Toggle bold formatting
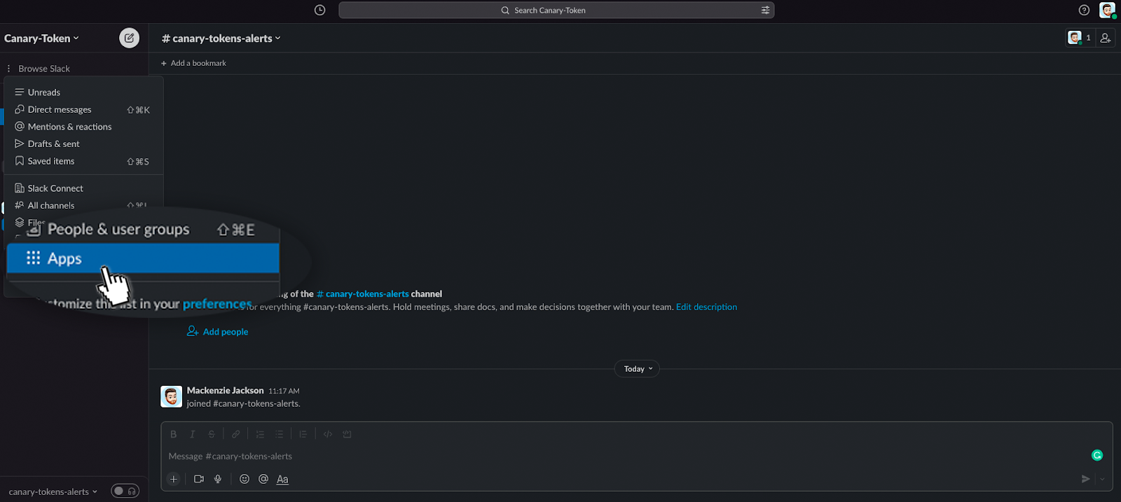1121x502 pixels. point(173,434)
